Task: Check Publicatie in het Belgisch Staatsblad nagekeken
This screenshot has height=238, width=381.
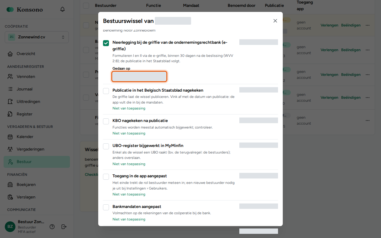Action: coord(106,91)
